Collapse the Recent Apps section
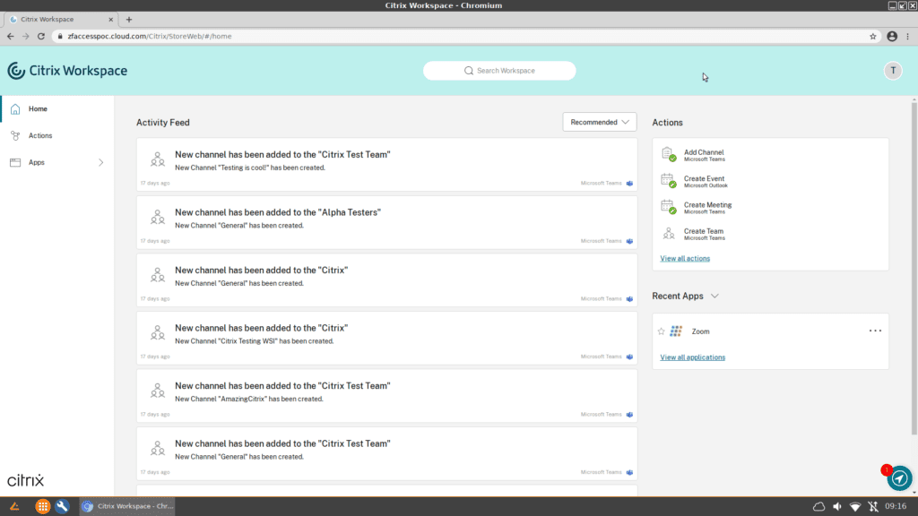The height and width of the screenshot is (516, 918). [x=714, y=296]
